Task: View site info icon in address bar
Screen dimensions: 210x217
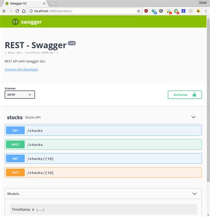Action: coord(31,11)
